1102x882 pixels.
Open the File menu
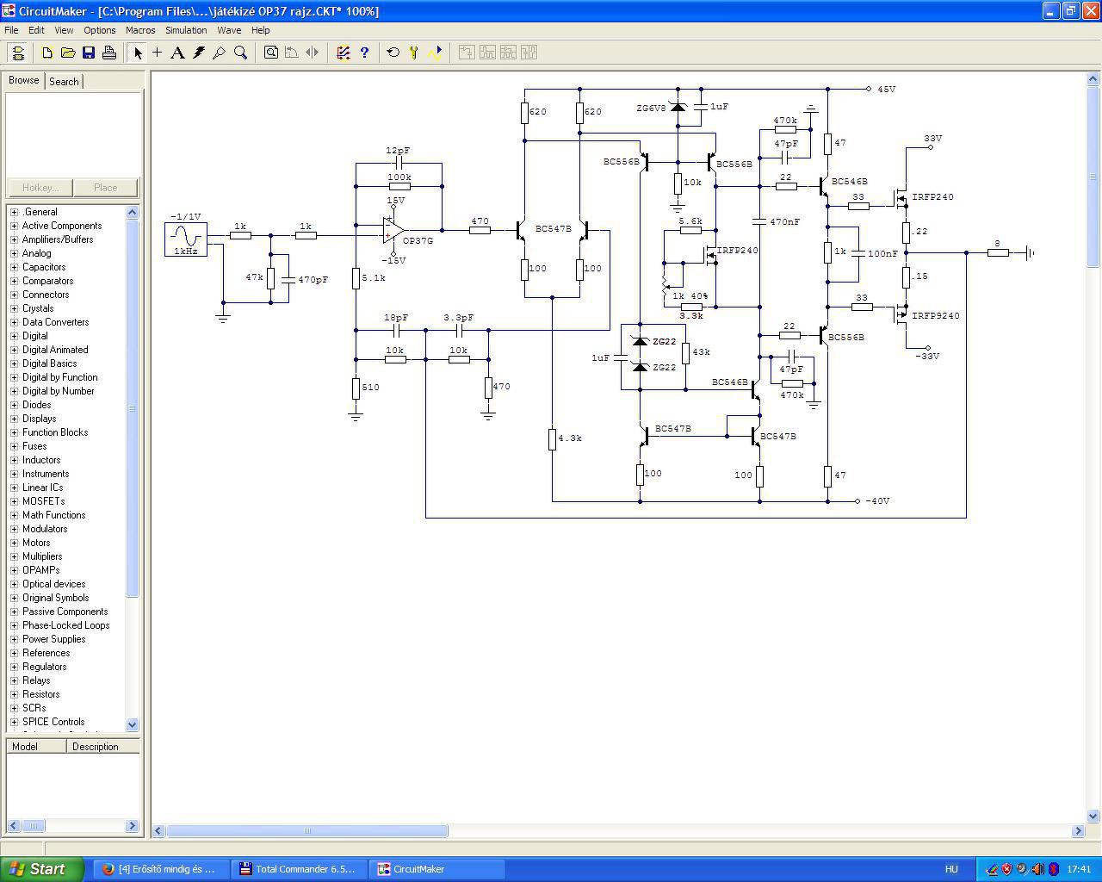coord(11,30)
